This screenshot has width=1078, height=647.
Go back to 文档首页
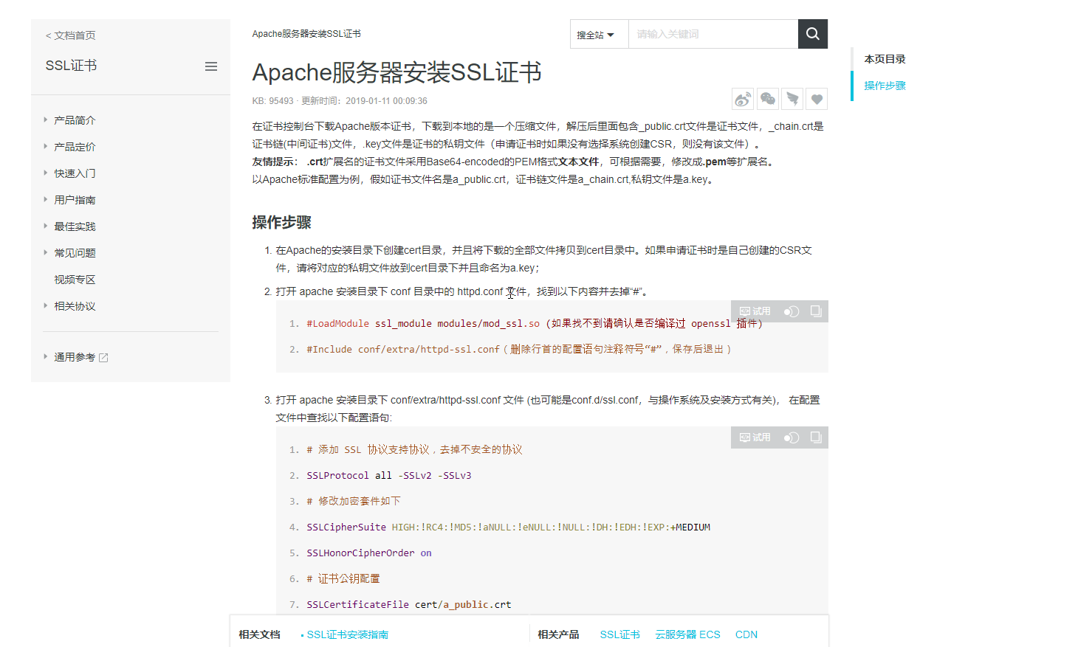pos(71,35)
